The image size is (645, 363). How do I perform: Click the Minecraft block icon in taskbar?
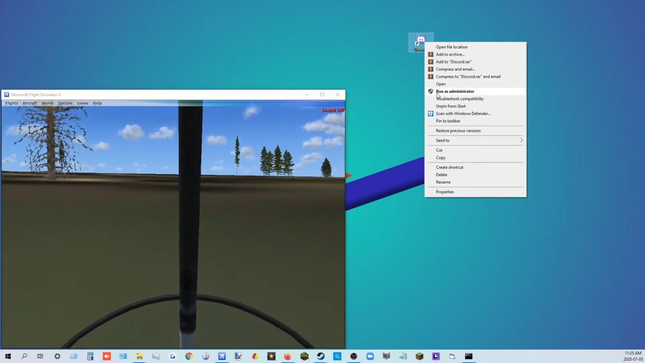(420, 356)
